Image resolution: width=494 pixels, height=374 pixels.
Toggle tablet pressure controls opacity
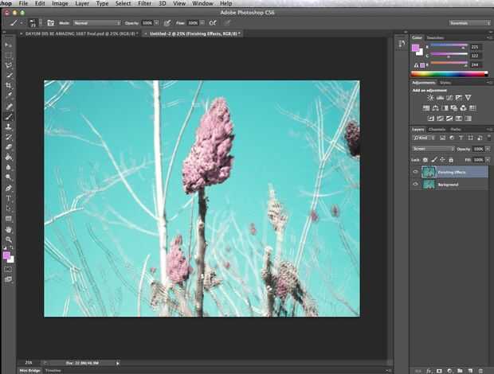[x=167, y=23]
